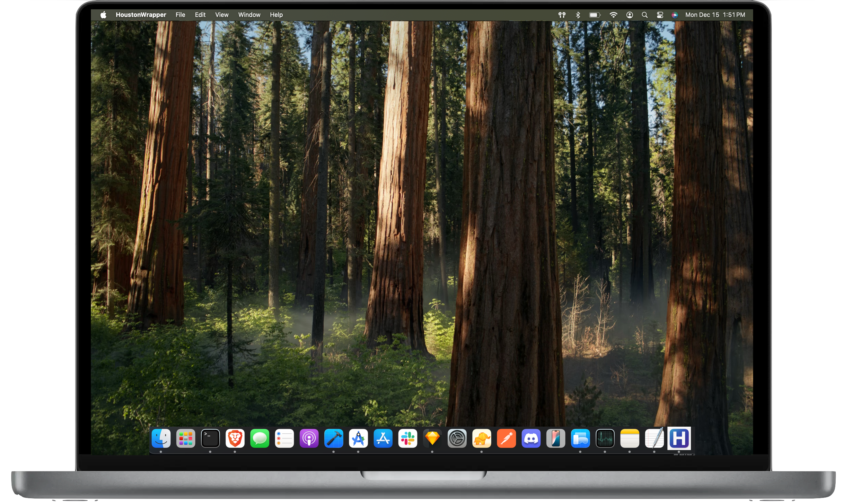Open the Brave browser
Viewport: 844px width, 503px height.
click(235, 439)
